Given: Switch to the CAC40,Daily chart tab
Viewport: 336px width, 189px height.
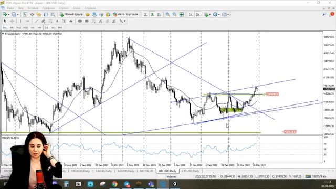Looking at the screenshot, I should pos(103,171).
